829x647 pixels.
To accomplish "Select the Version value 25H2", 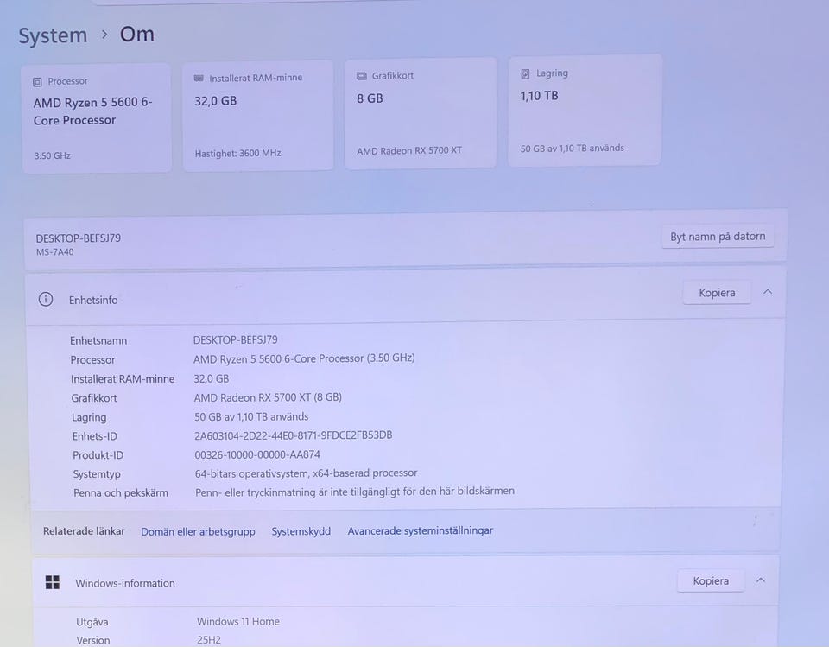I will point(209,639).
